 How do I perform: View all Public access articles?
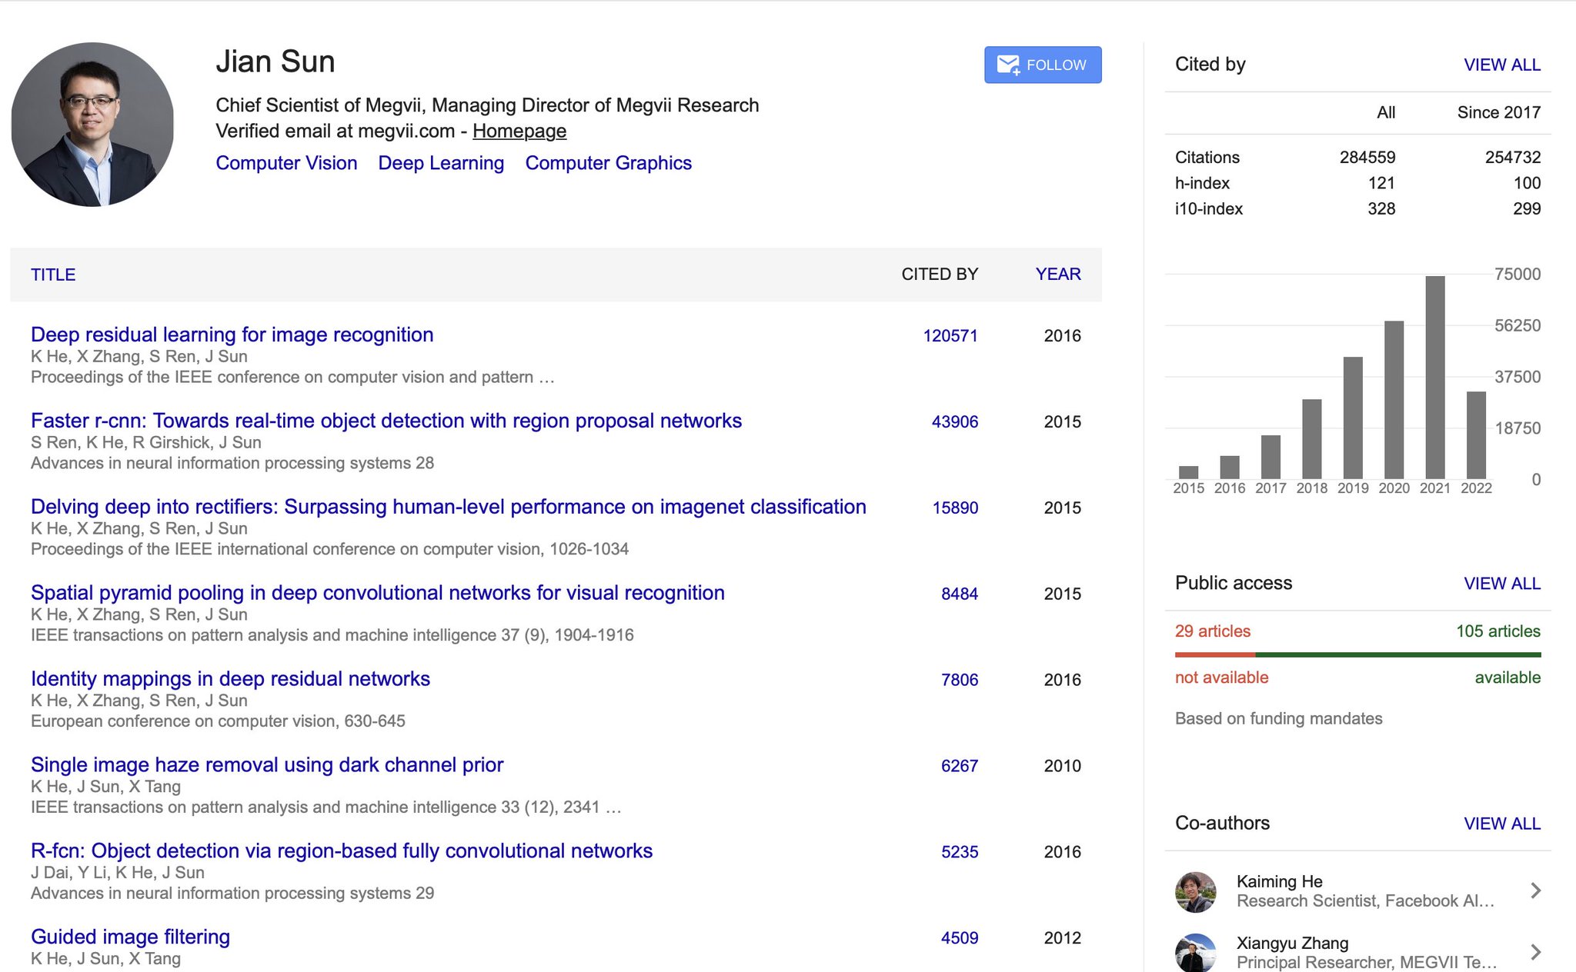tap(1501, 584)
